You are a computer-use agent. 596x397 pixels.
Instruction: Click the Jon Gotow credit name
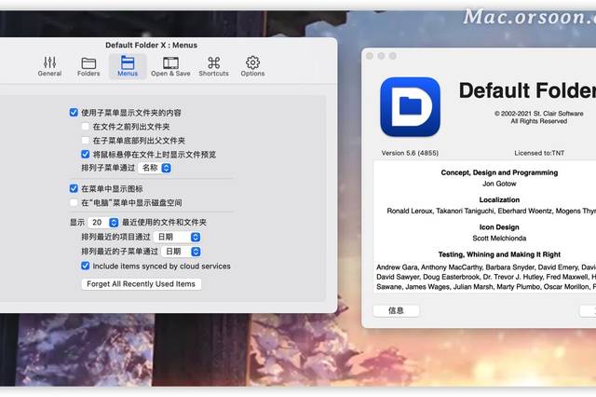pyautogui.click(x=499, y=184)
